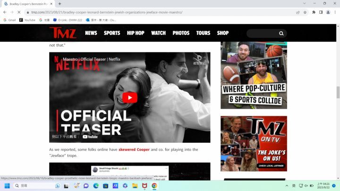This screenshot has height=191, width=340.
Task: Open the WATCH menu item
Action: click(x=159, y=33)
